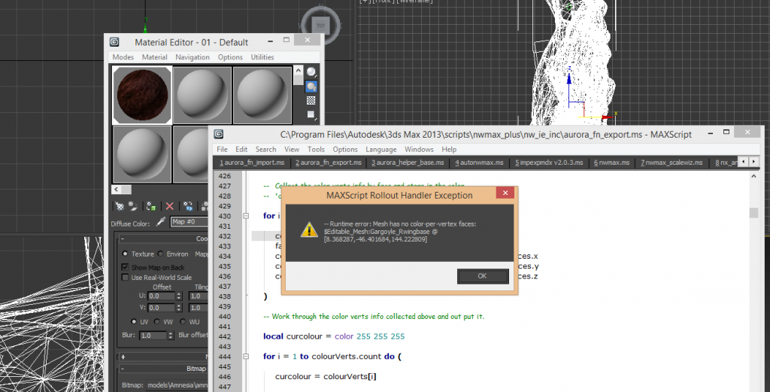Click the U Offset value field

point(161,296)
